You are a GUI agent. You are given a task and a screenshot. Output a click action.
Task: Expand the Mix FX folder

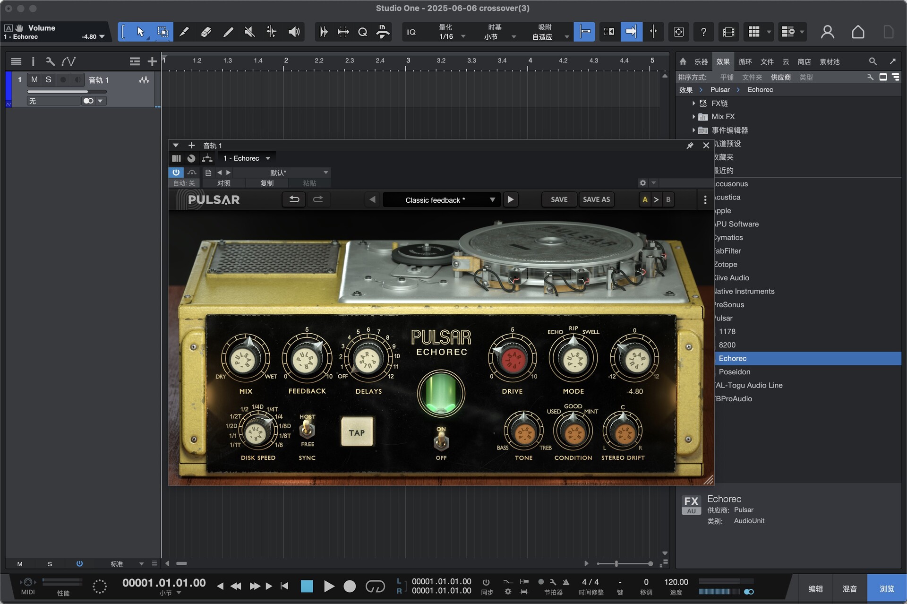pyautogui.click(x=693, y=116)
